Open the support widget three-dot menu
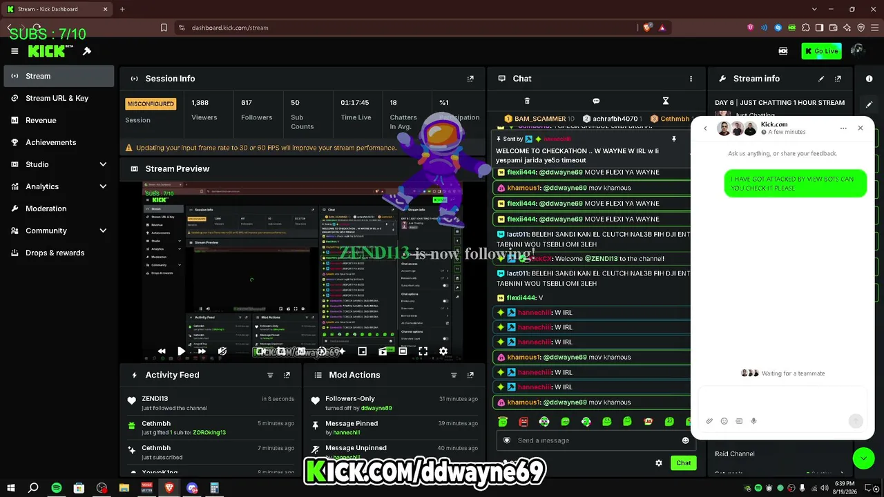This screenshot has width=884, height=497. [x=843, y=128]
